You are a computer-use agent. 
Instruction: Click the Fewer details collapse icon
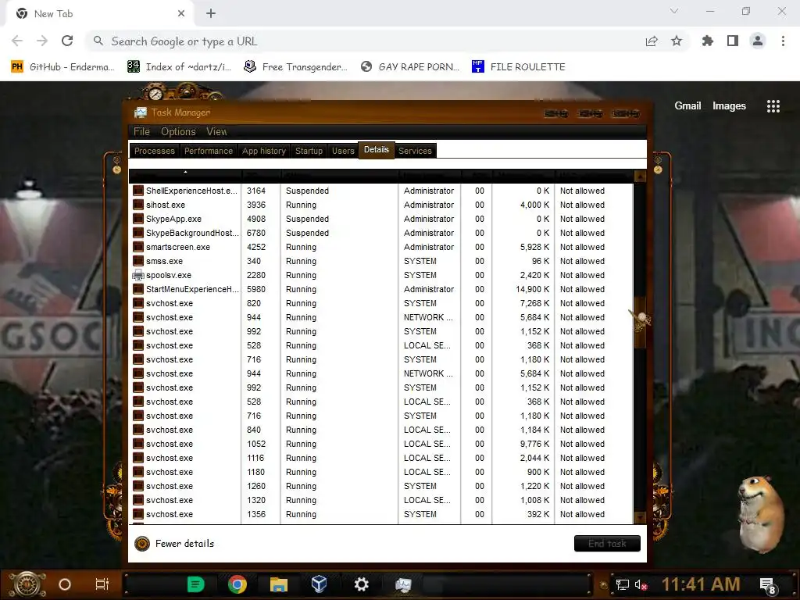click(142, 544)
